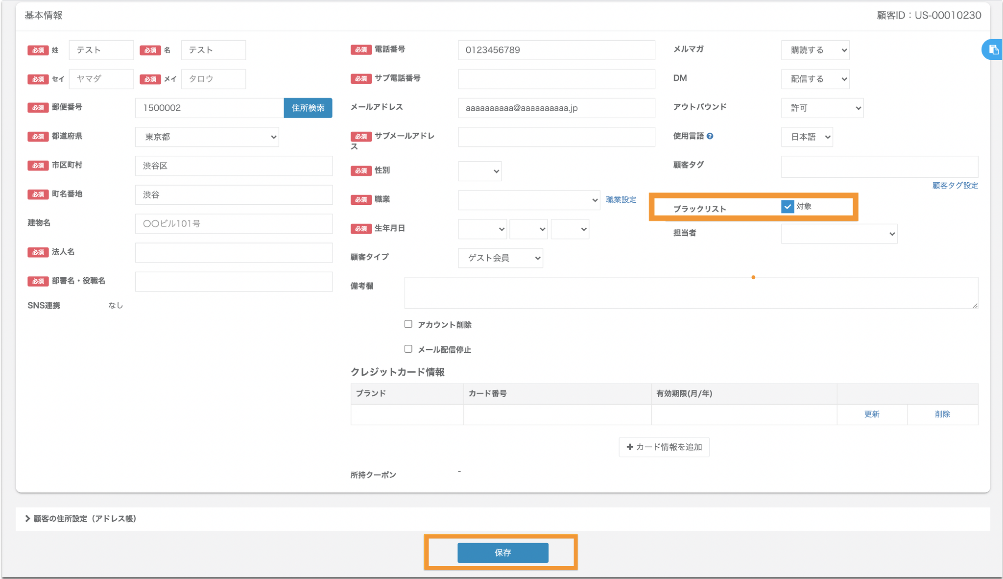This screenshot has width=1003, height=579.
Task: Click 削除 in credit card table
Action: [x=942, y=414]
